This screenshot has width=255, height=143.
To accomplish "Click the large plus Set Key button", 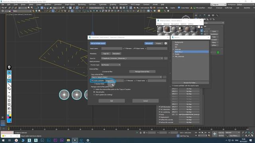I will tap(215, 134).
